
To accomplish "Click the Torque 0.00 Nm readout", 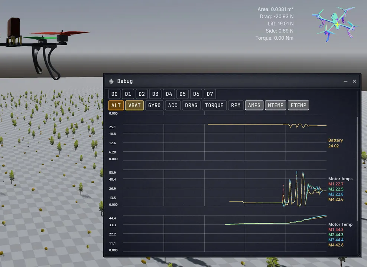I will click(x=274, y=38).
